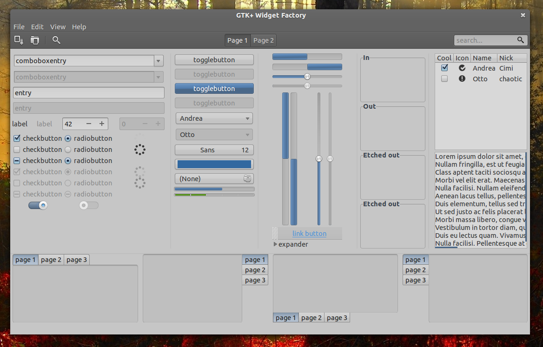Image resolution: width=543 pixels, height=347 pixels.
Task: Click the magnifier toolbar icon
Action: coord(56,40)
